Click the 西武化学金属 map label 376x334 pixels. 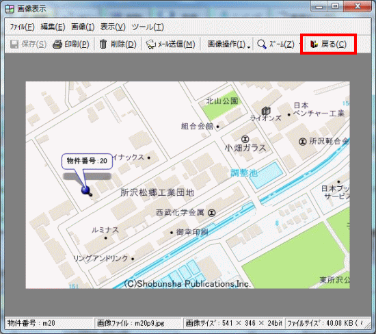(x=180, y=212)
